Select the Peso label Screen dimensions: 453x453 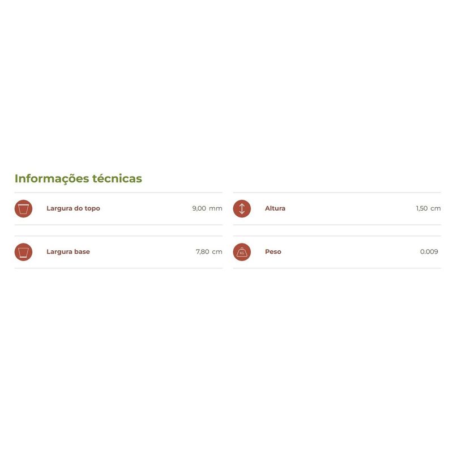[273, 252]
